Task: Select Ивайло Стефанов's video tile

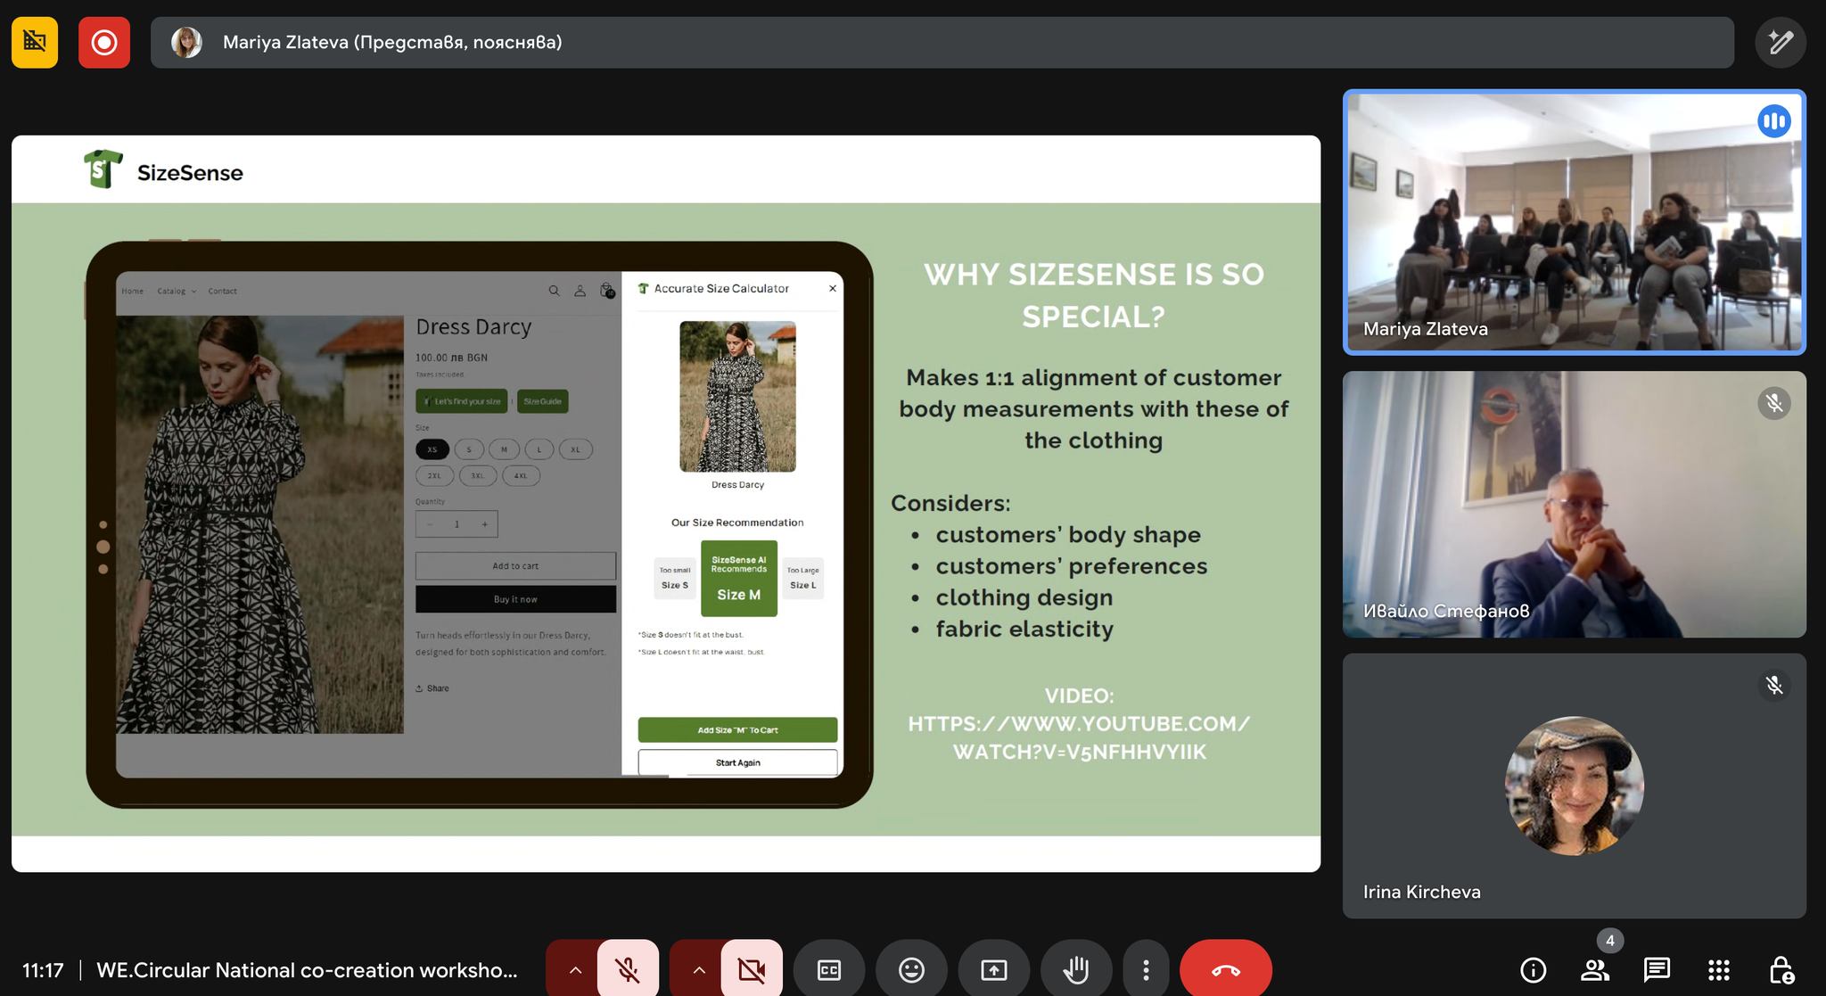Action: click(1575, 505)
